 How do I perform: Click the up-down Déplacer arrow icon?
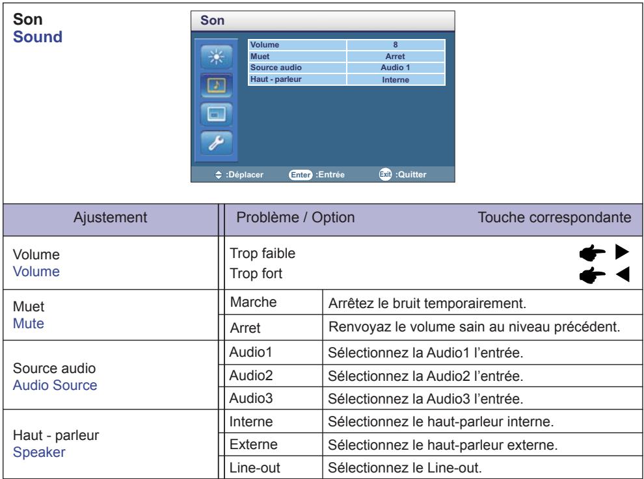[x=218, y=175]
